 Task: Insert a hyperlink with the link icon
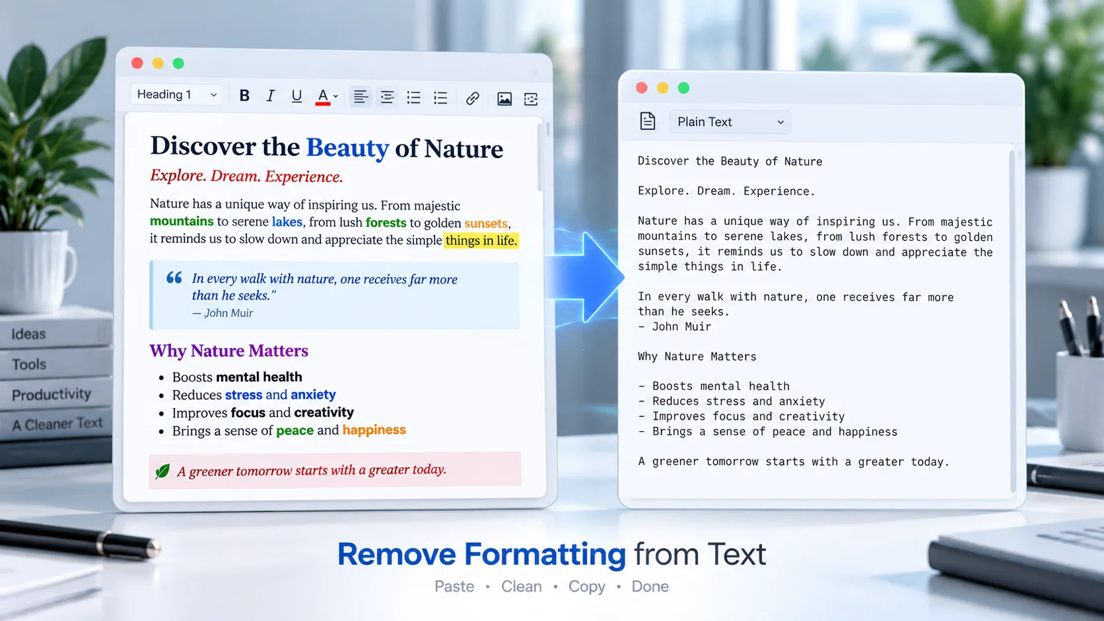click(x=472, y=99)
